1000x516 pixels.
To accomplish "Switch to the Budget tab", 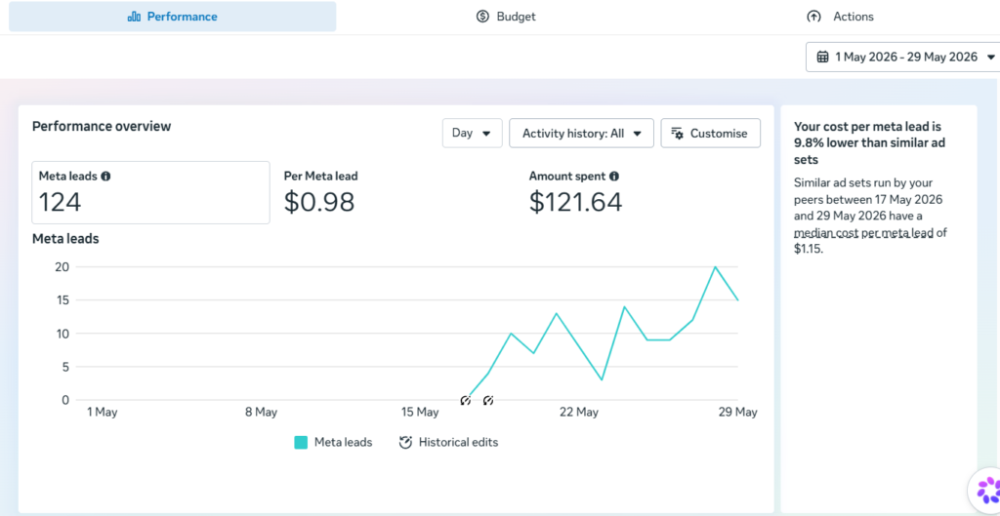I will tap(507, 17).
